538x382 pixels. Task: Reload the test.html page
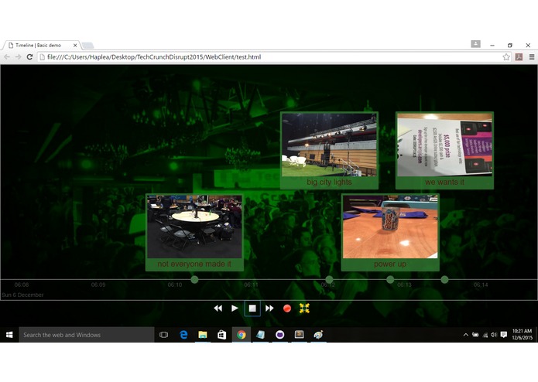(29, 57)
